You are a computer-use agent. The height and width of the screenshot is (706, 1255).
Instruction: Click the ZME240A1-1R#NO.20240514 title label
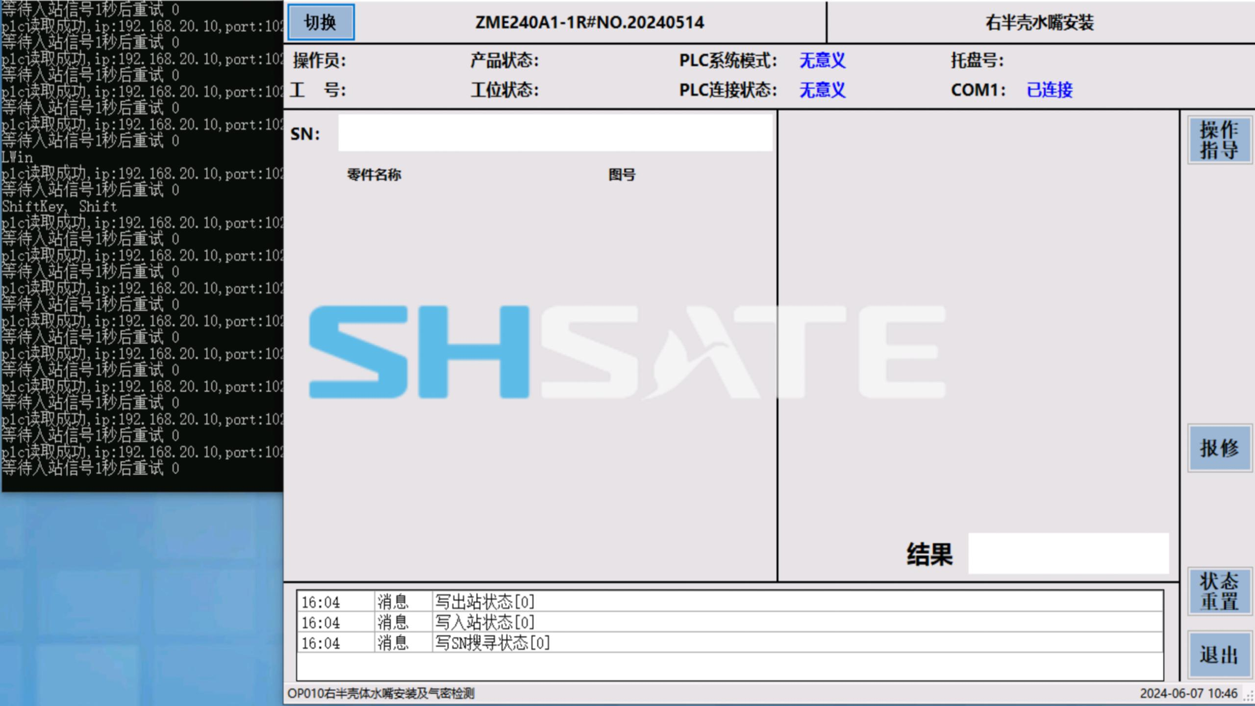coord(589,23)
